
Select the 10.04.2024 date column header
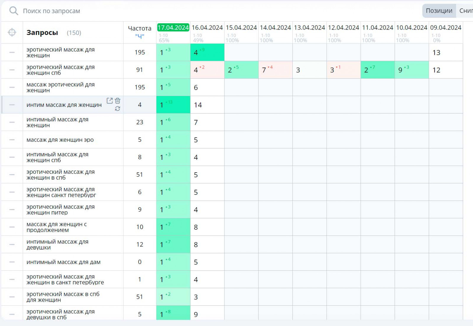(412, 27)
